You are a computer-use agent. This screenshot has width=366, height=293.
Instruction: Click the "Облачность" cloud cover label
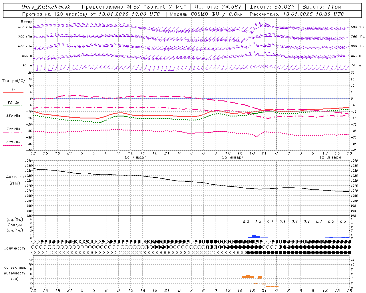[15, 248]
